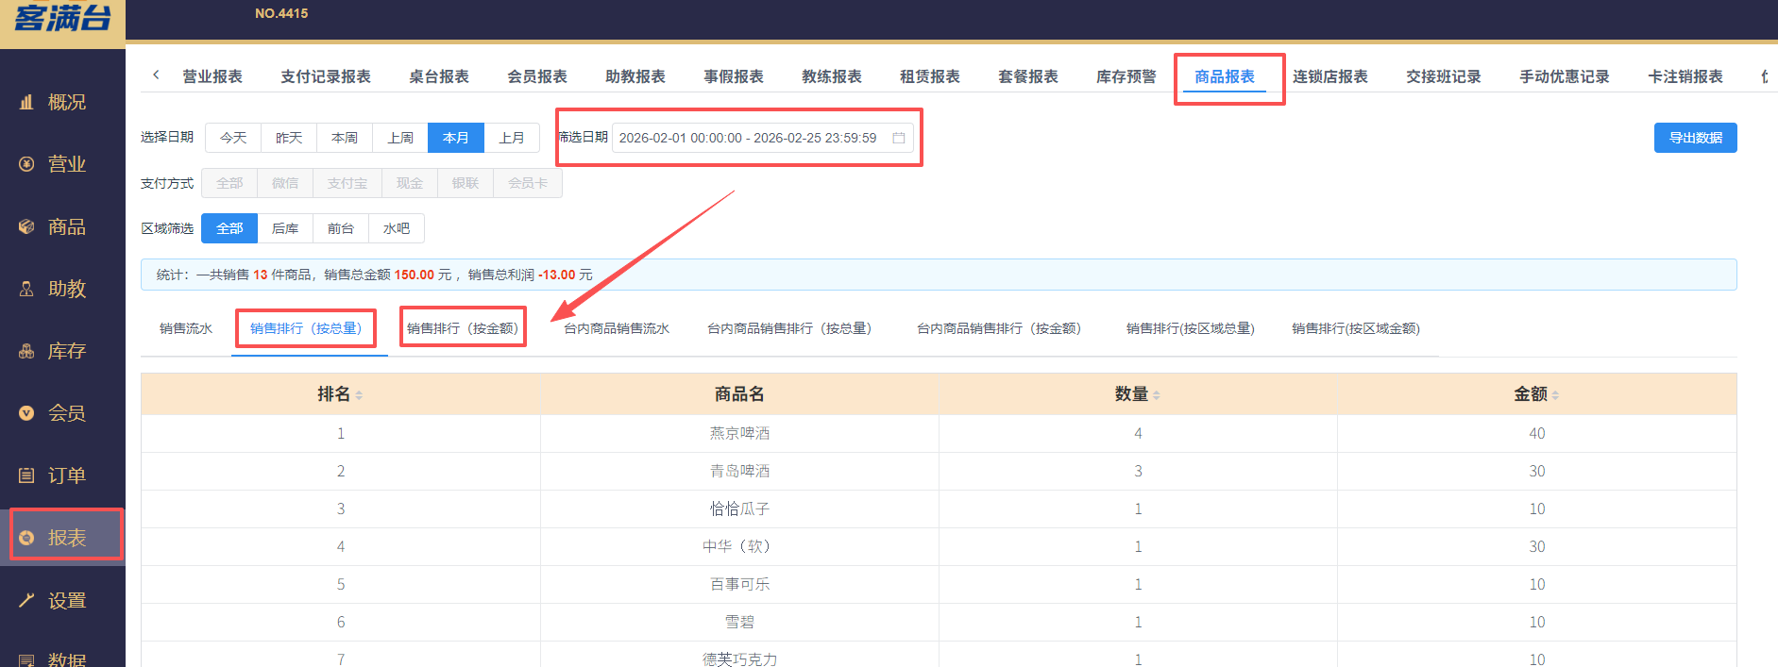Open the 概况 overview sidebar icon
The width and height of the screenshot is (1778, 667).
coord(26,102)
